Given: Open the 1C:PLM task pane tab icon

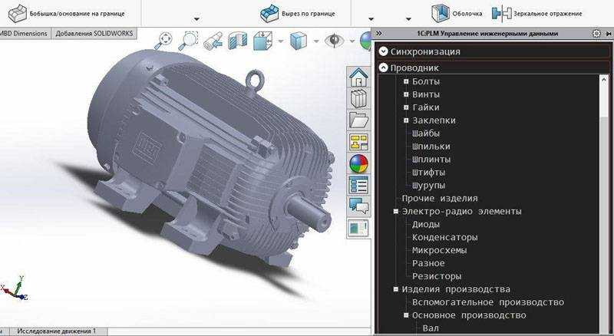Looking at the screenshot, I should coord(358,229).
